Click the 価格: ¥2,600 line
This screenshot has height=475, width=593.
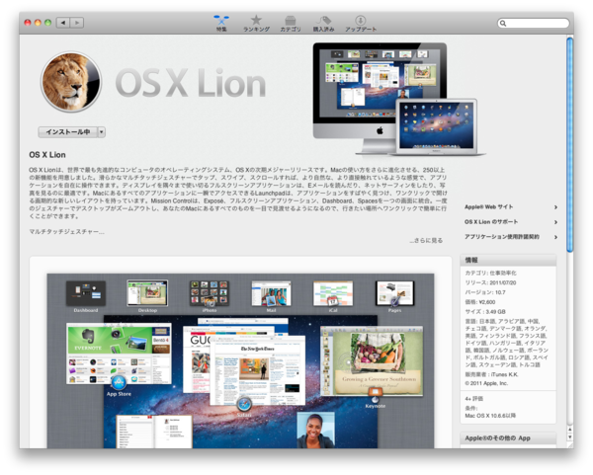tap(480, 302)
